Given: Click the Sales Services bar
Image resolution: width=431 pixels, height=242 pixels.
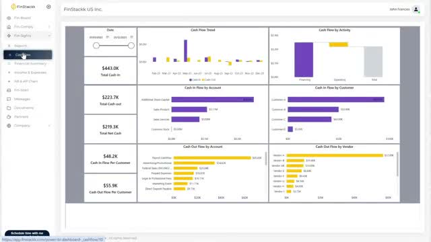Looking at the screenshot, I should [x=185, y=120].
